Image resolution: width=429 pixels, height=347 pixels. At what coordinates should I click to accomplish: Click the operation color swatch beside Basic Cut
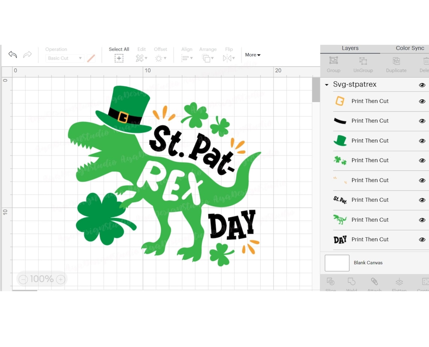91,58
